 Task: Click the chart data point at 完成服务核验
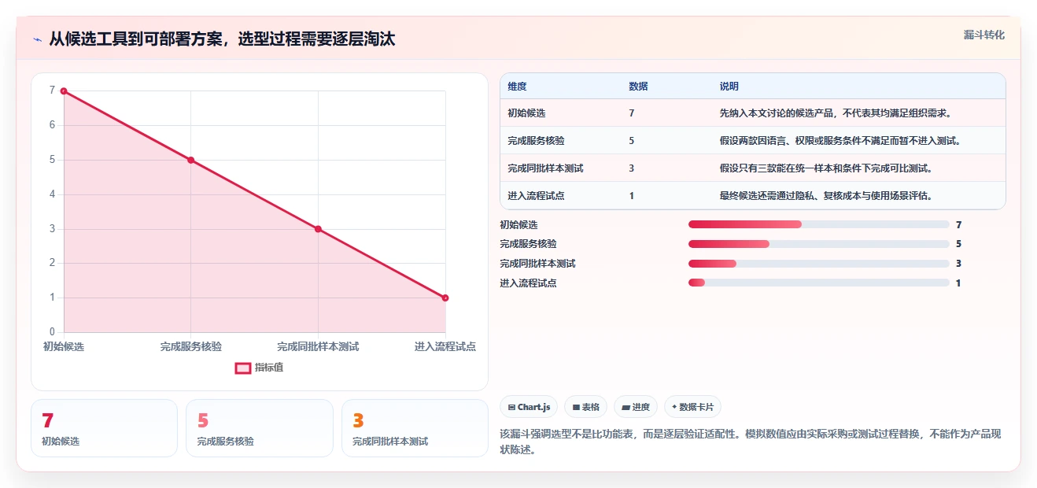[191, 160]
